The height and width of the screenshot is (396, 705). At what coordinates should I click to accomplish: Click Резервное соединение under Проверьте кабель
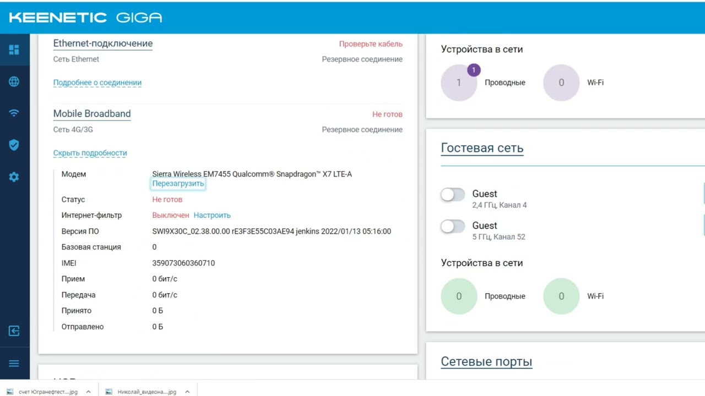[x=362, y=59]
